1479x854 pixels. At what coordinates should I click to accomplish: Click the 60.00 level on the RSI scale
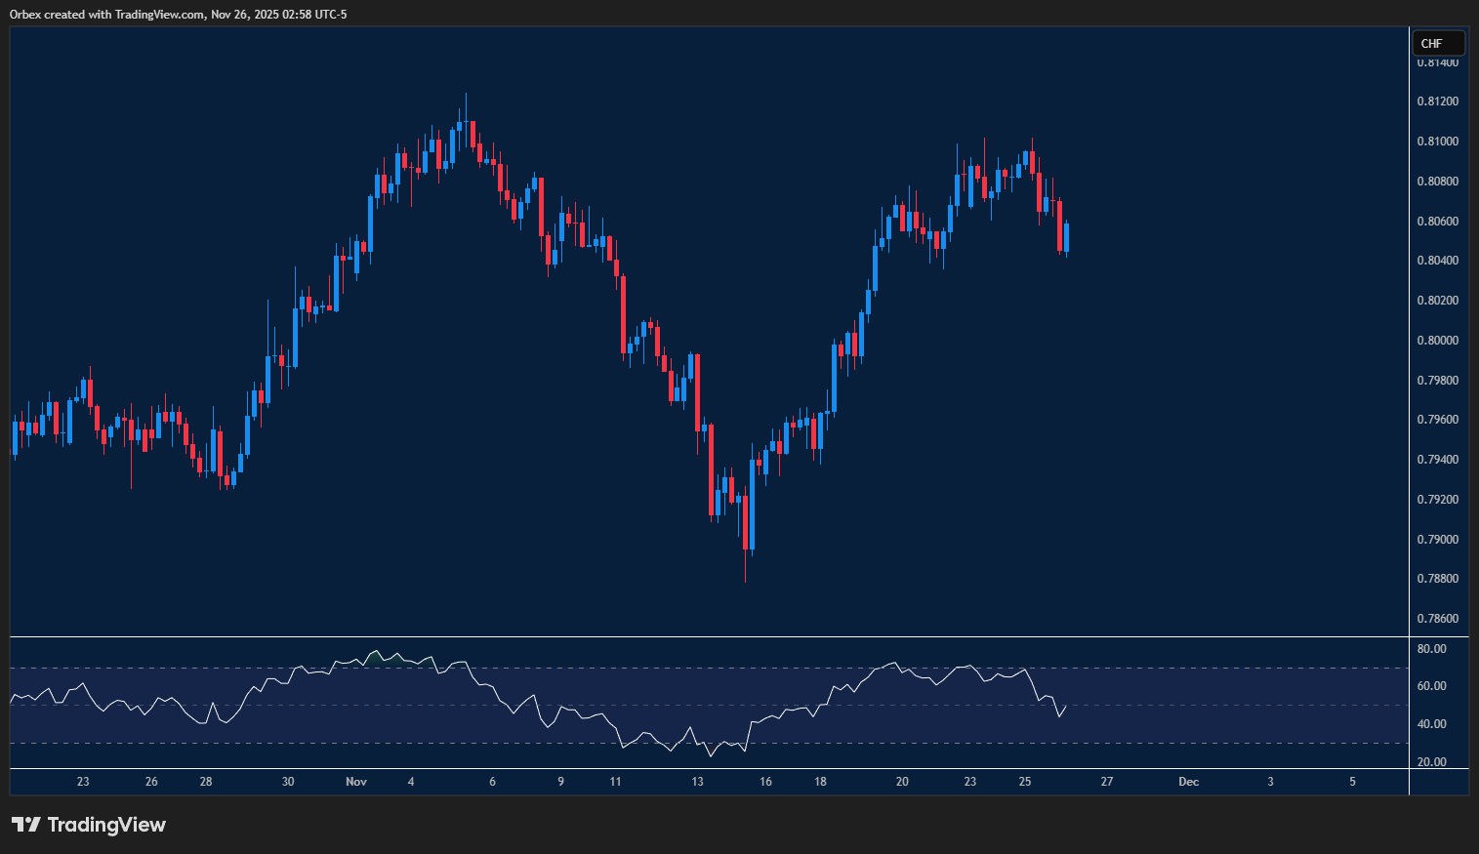point(1433,685)
